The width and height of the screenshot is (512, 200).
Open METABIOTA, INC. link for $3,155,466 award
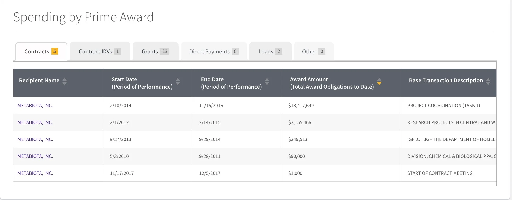(35, 122)
